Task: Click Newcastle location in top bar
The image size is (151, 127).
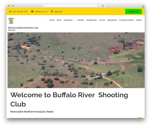Action: tap(58, 12)
